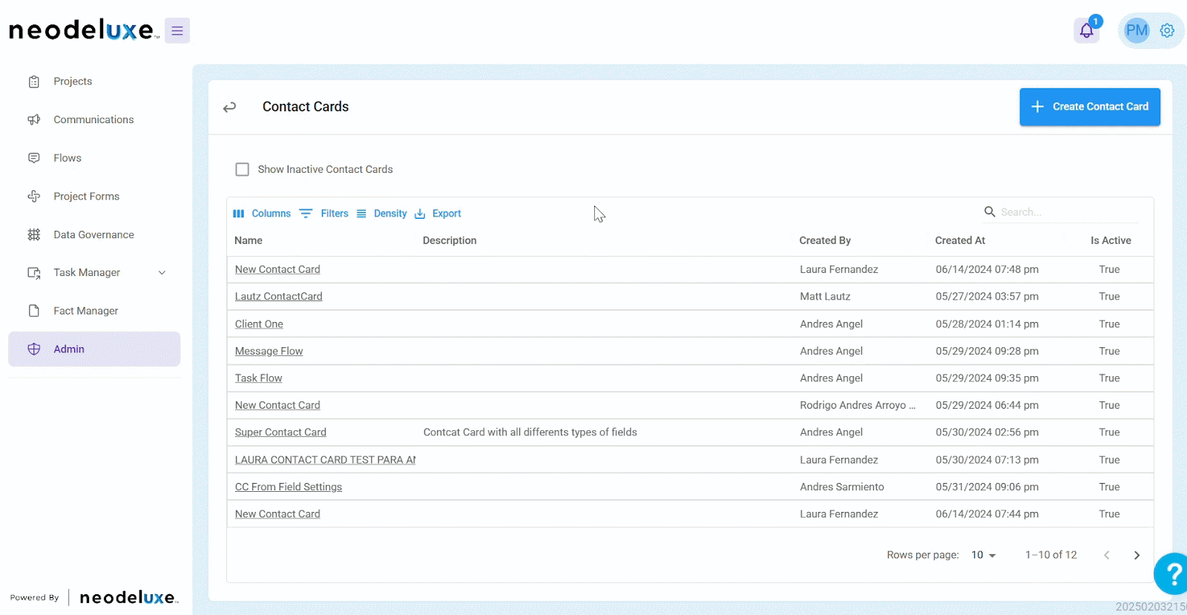Go to the next table page
This screenshot has width=1187, height=615.
[x=1137, y=555]
